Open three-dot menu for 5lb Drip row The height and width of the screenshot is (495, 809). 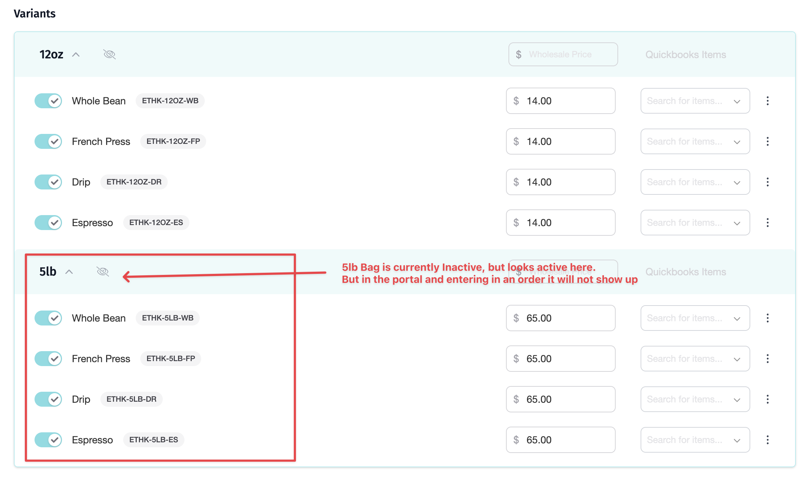767,399
